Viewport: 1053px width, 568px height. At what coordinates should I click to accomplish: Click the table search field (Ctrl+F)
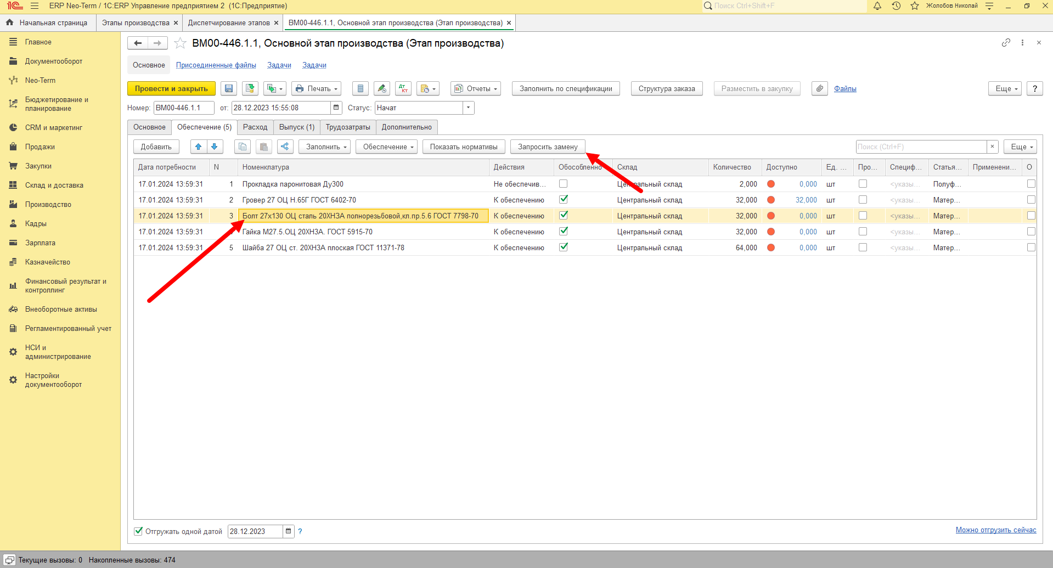pos(921,147)
